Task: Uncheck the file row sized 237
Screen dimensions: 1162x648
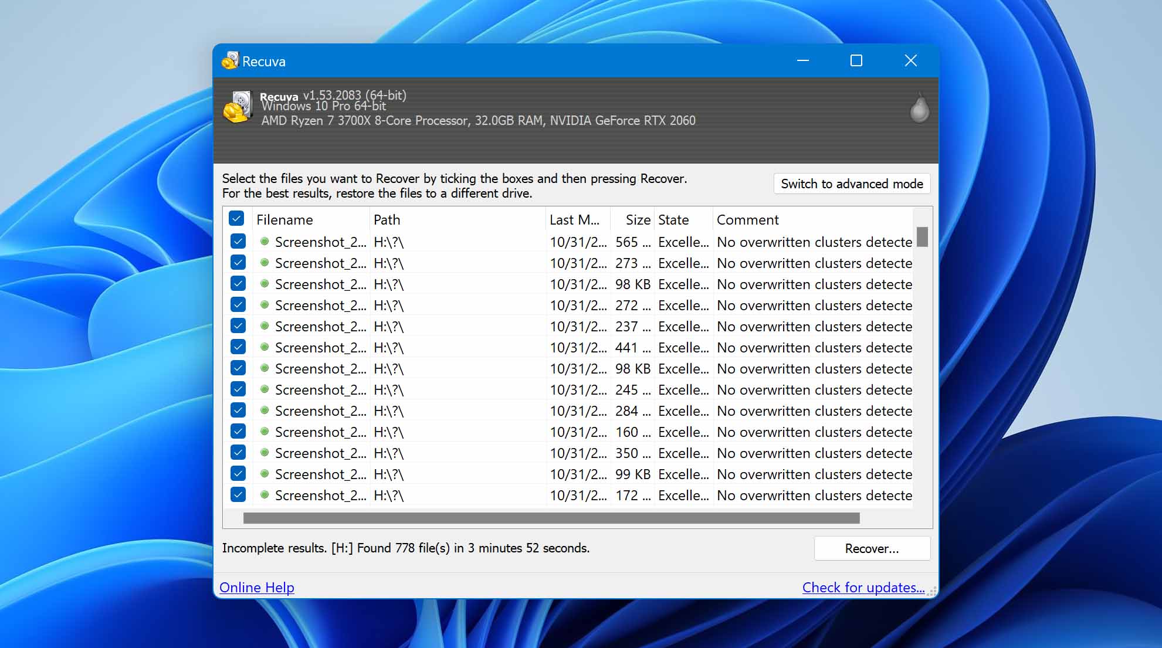Action: [238, 325]
